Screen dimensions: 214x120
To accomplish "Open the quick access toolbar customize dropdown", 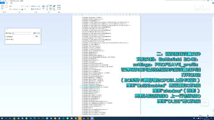I will click(x=9, y=1).
